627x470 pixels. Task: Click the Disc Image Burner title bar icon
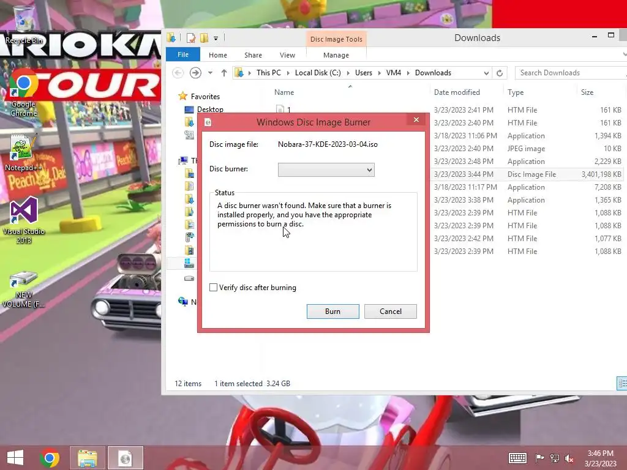point(208,122)
